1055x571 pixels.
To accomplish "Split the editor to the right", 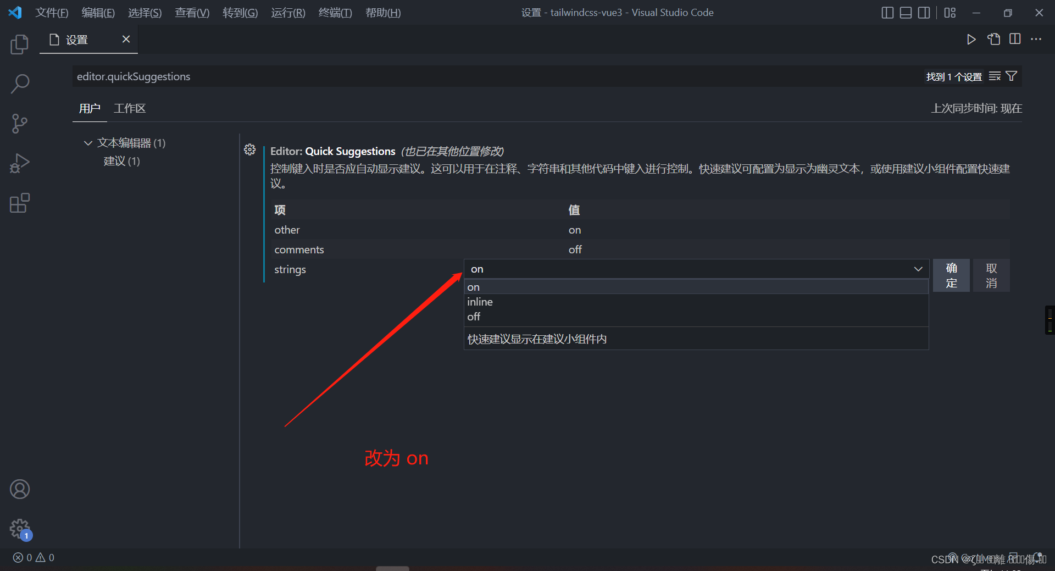I will click(x=1015, y=39).
